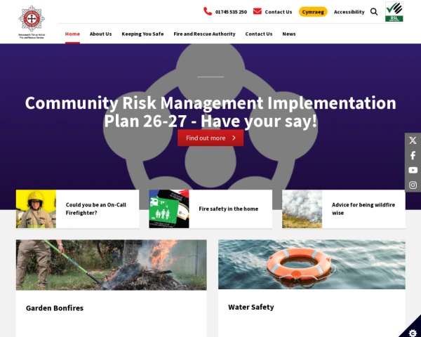Screen dimensions: 421x337
Task: Go to the News menu item
Action: (x=289, y=34)
